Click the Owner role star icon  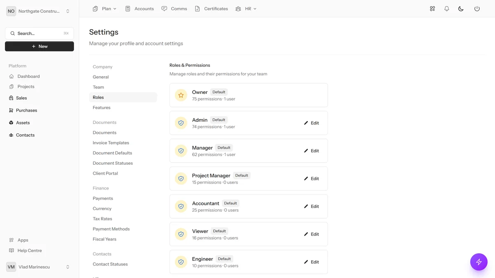point(181,95)
